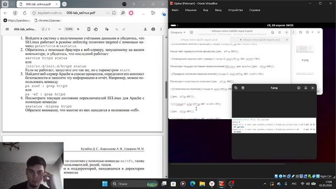Show hidden system tray icons chevron
Screen dimensions: 336x189
click(x=265, y=184)
